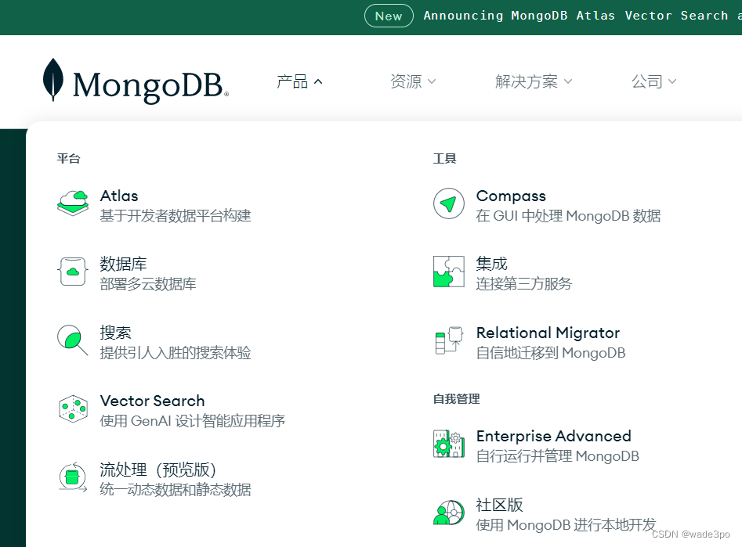The height and width of the screenshot is (547, 742).
Task: Click 在 GUI 中处理 MongoDB 数据 text
Action: pyautogui.click(x=568, y=216)
